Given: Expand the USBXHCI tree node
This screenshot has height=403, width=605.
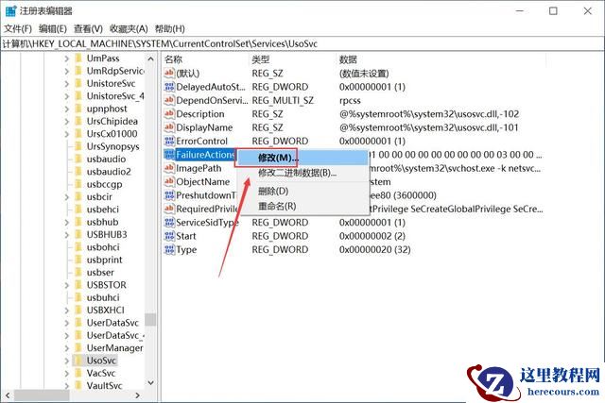Looking at the screenshot, I should (67, 311).
